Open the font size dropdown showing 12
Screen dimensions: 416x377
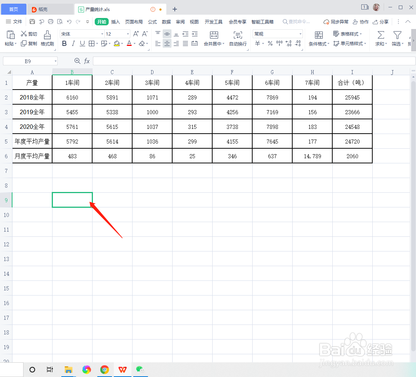128,34
